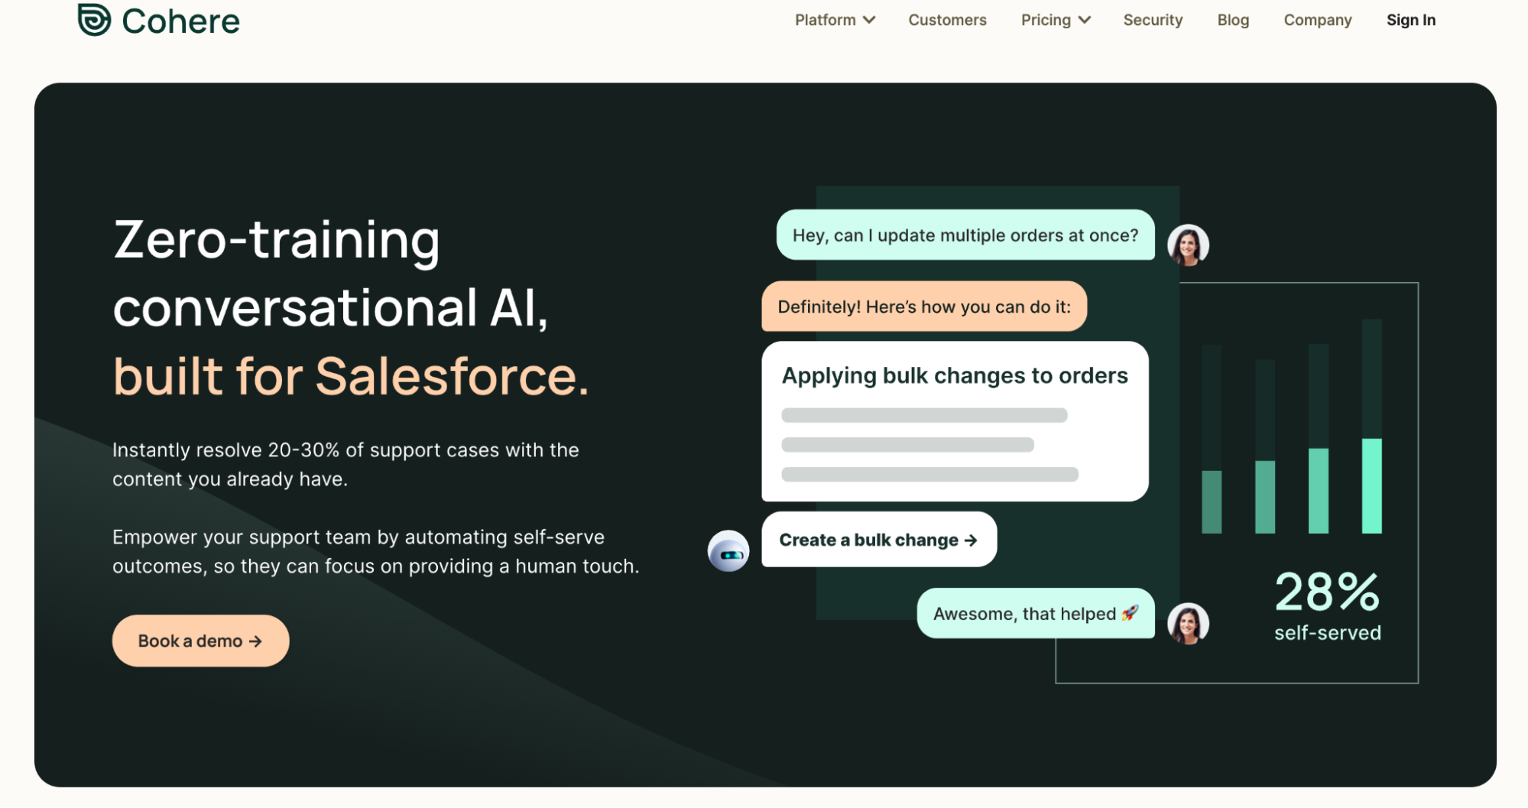This screenshot has height=808, width=1528.
Task: Click the 'Applying bulk changes to orders' card
Action: pyautogui.click(x=955, y=421)
